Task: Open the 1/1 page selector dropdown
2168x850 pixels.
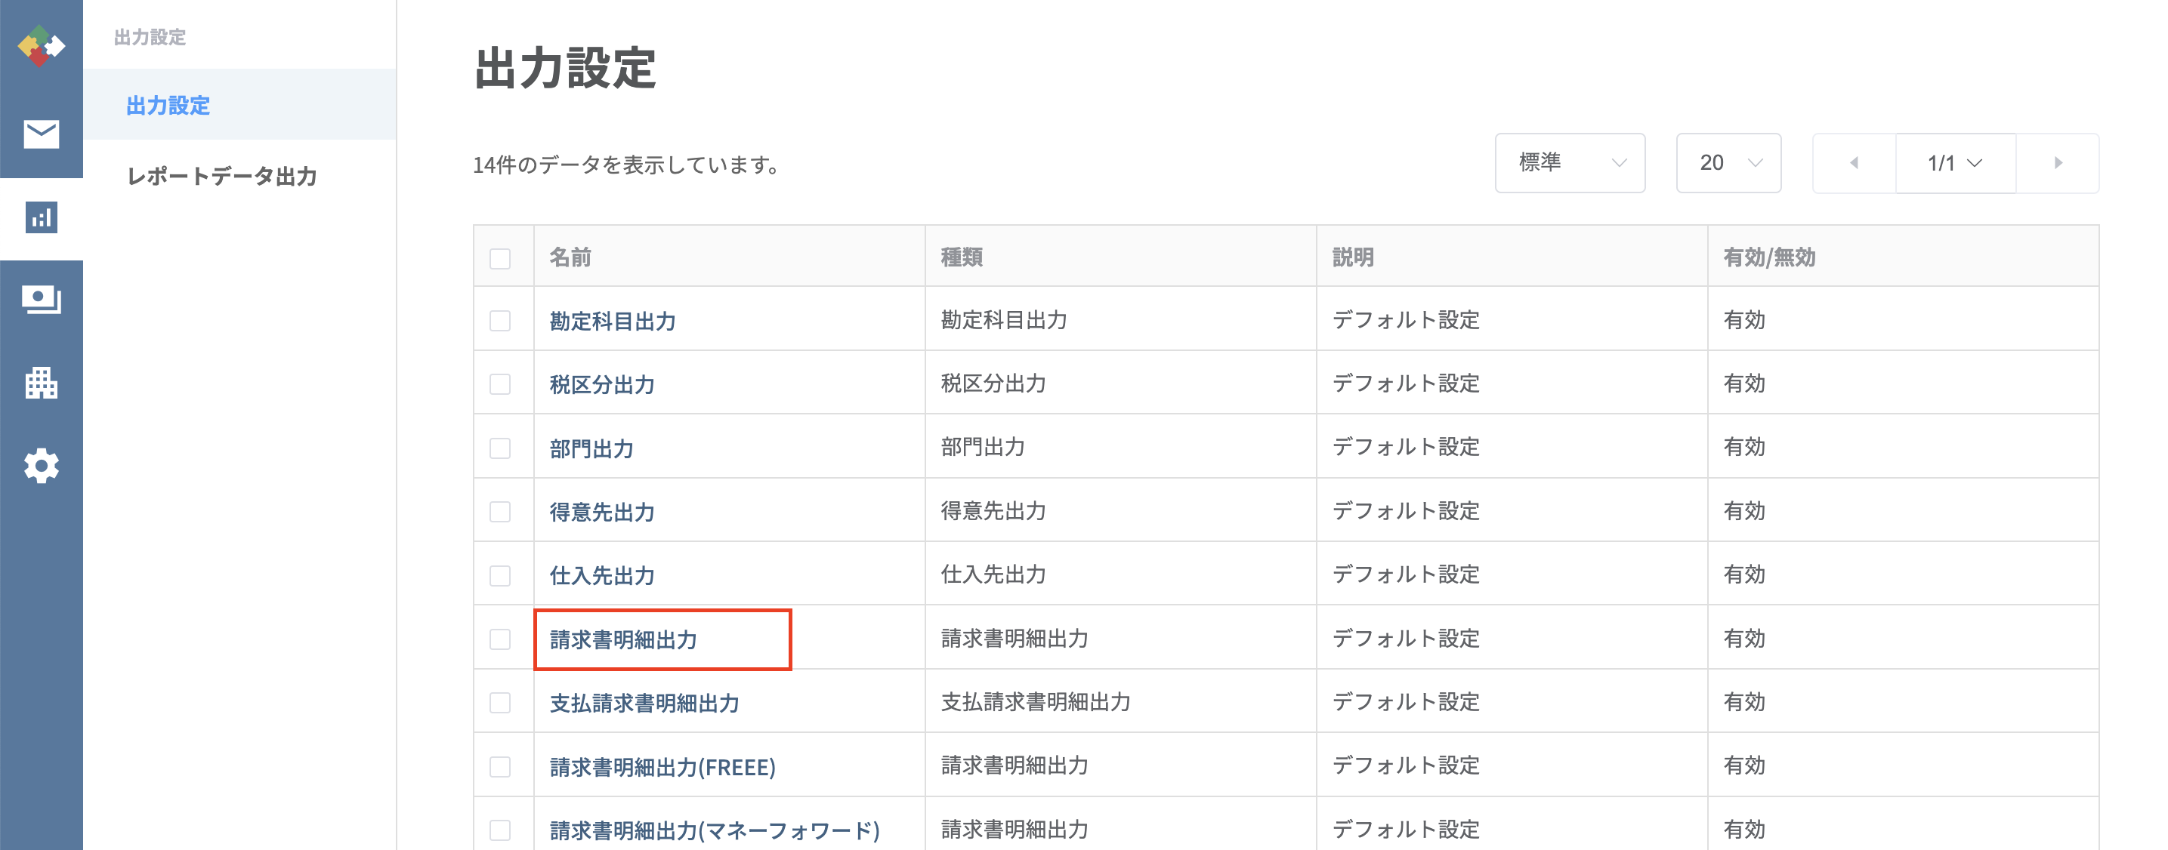Action: [x=1955, y=163]
